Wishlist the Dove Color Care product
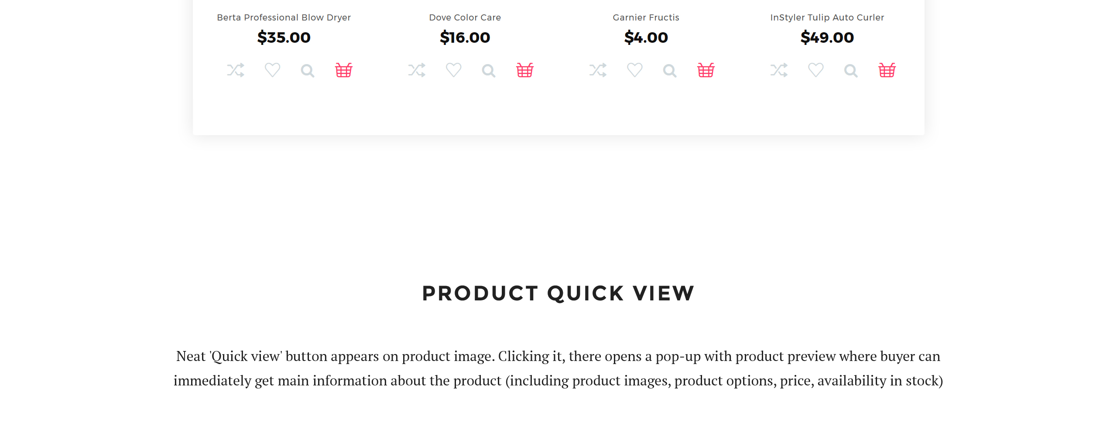This screenshot has height=436, width=1117. (x=454, y=70)
